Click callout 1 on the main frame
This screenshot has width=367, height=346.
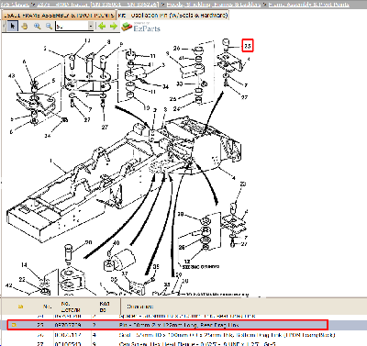coord(50,161)
